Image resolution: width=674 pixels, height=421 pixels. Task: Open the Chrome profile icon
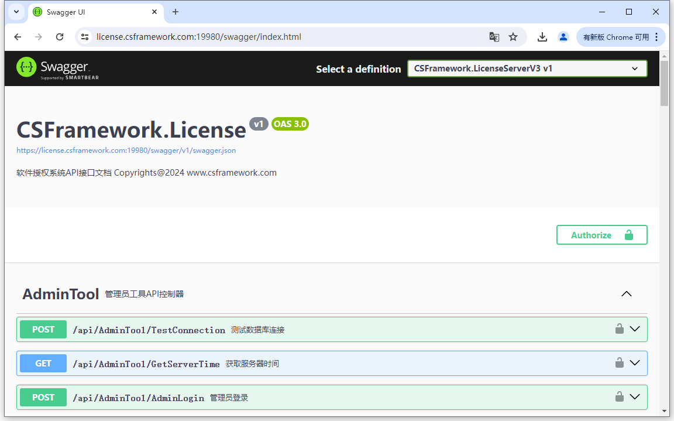coord(563,37)
